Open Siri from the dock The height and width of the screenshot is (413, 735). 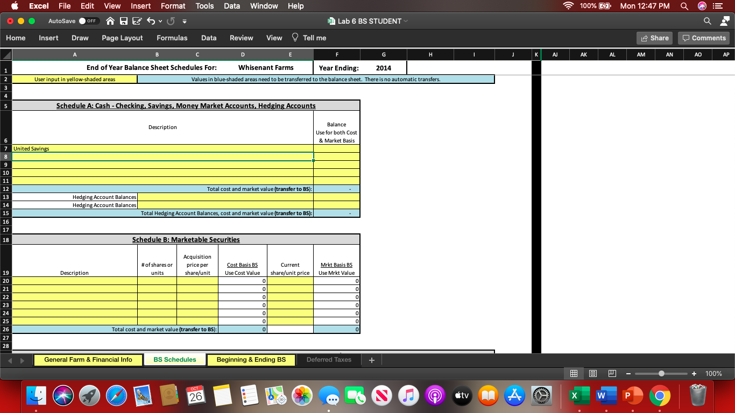point(63,396)
